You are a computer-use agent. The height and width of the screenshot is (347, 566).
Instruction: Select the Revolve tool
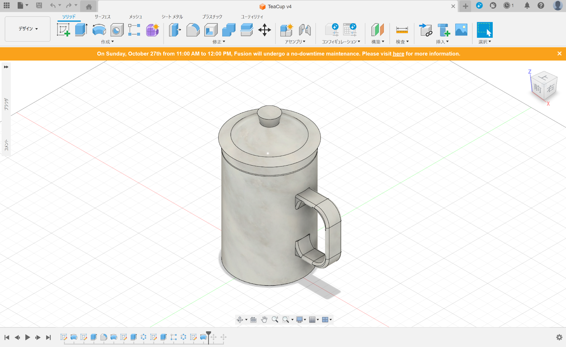tap(99, 30)
